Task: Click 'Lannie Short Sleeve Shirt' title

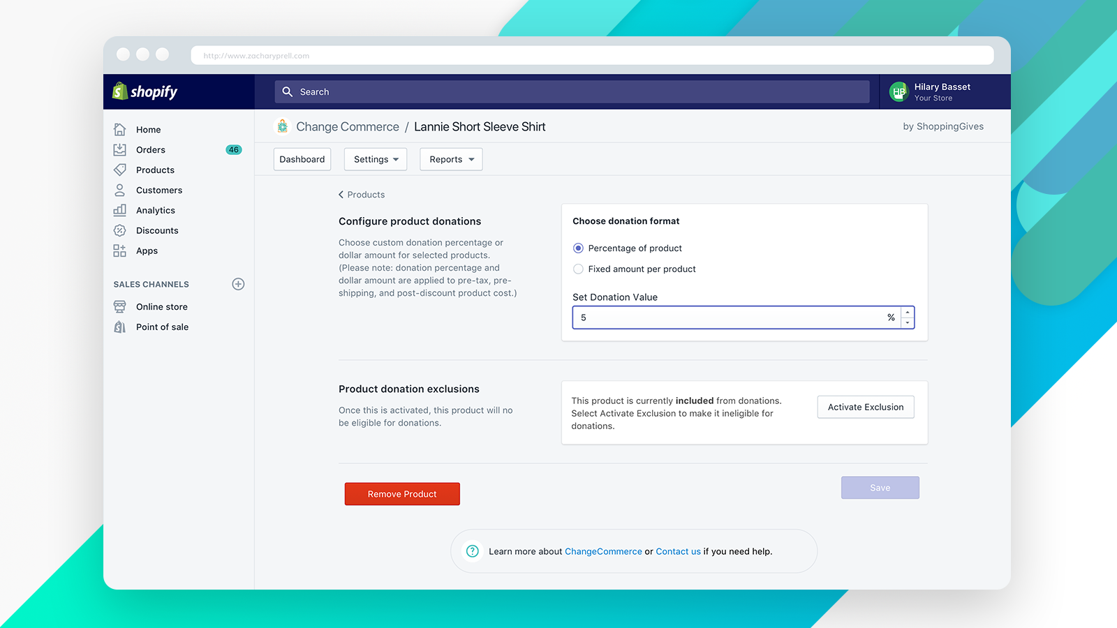Action: [x=480, y=126]
